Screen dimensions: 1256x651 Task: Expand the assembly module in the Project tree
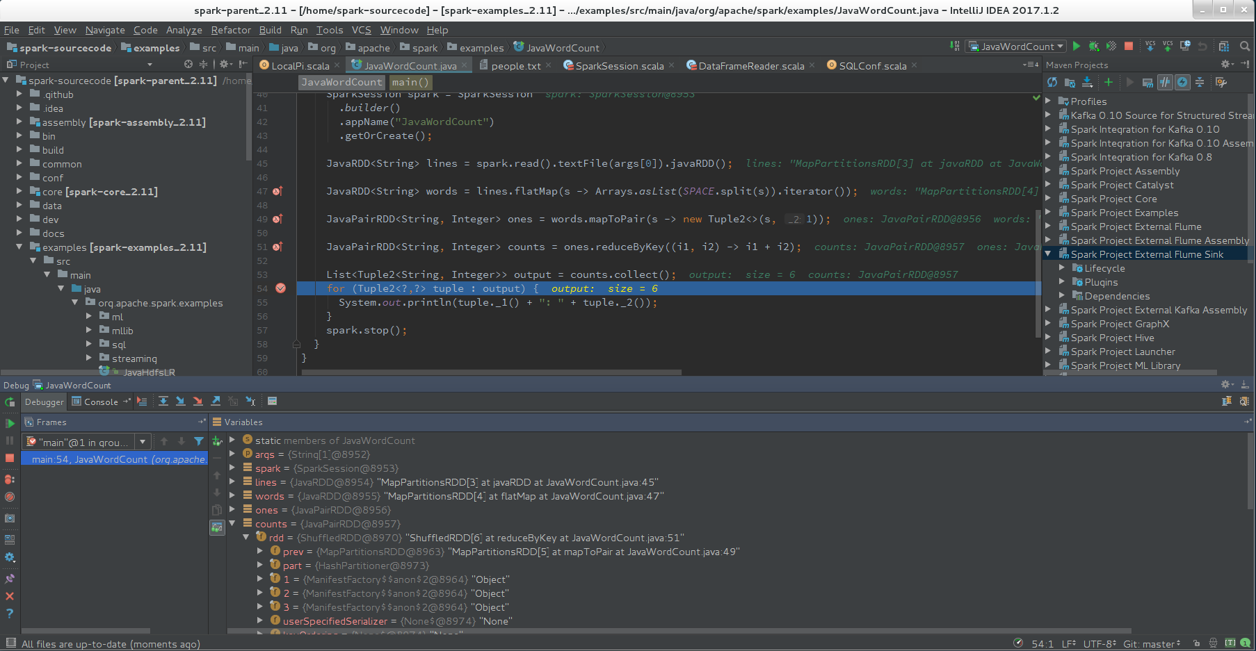(19, 122)
